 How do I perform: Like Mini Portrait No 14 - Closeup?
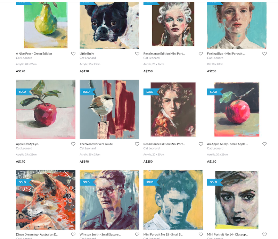[264, 234]
